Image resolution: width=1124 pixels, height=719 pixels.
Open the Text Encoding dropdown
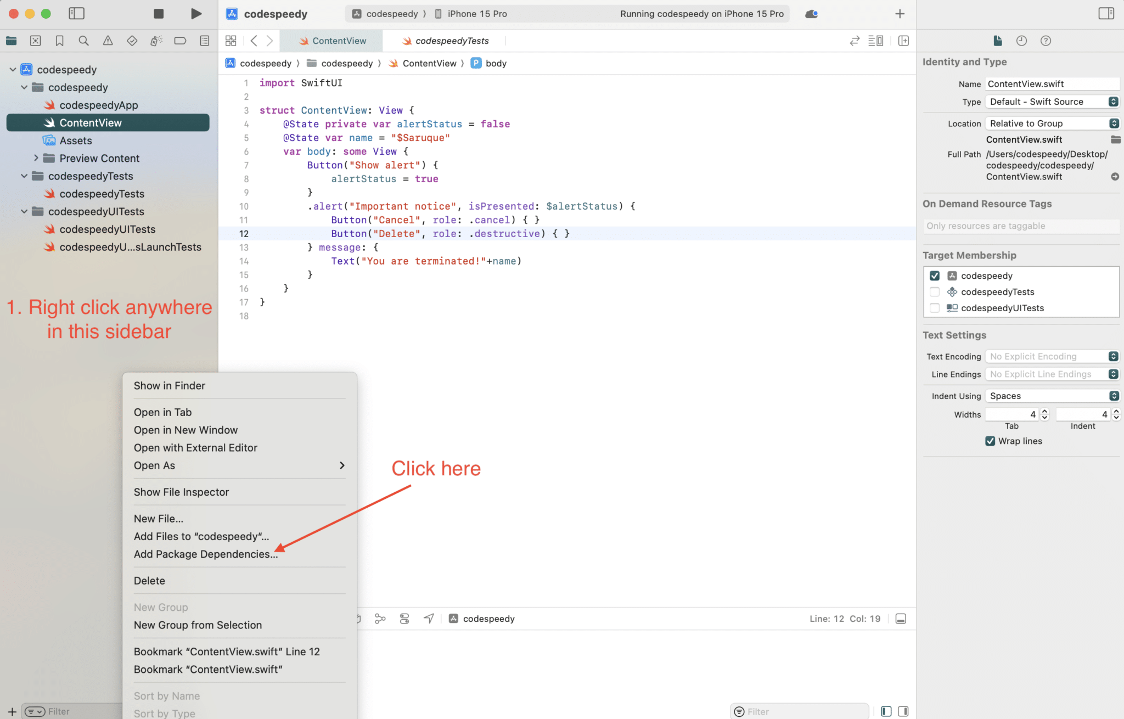click(x=1114, y=356)
